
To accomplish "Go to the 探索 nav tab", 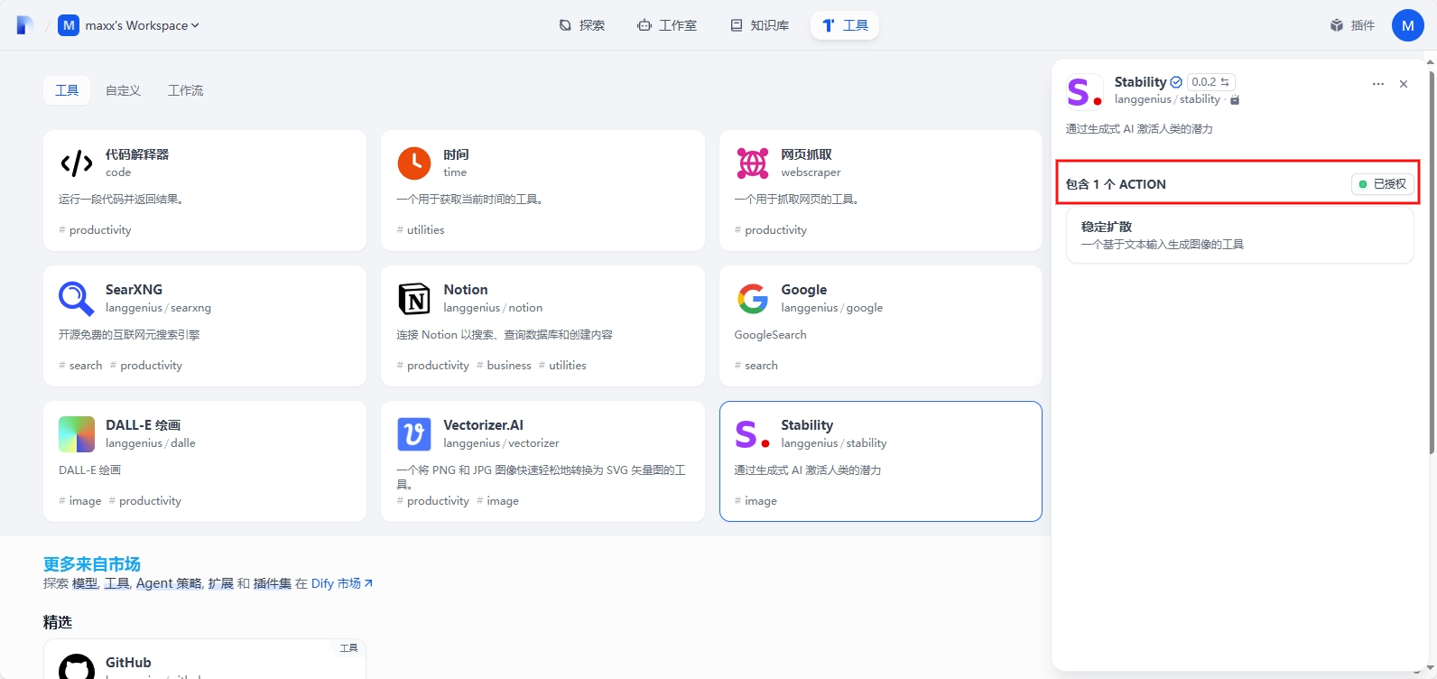I will point(582,25).
